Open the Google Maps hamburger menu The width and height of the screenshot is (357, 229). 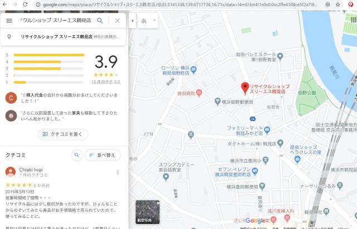pyautogui.click(x=9, y=21)
